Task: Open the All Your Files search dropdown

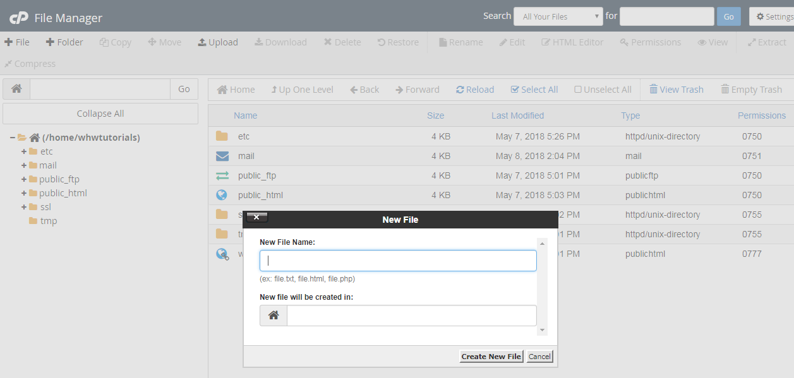Action: tap(557, 16)
